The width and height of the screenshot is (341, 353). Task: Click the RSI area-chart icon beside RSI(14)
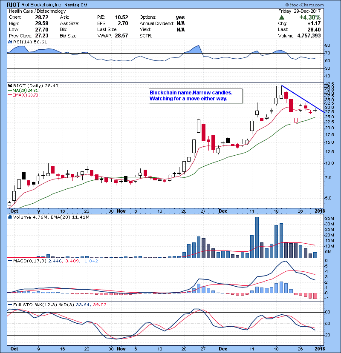click(x=10, y=42)
